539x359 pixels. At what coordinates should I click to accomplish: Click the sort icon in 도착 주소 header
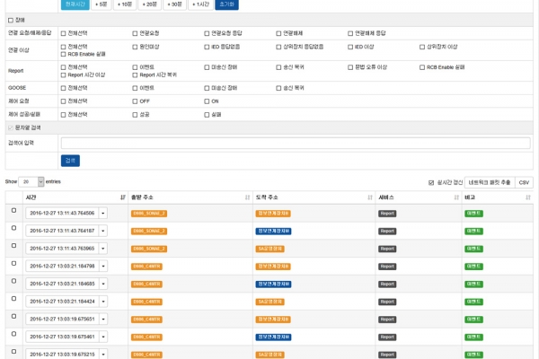click(x=370, y=197)
